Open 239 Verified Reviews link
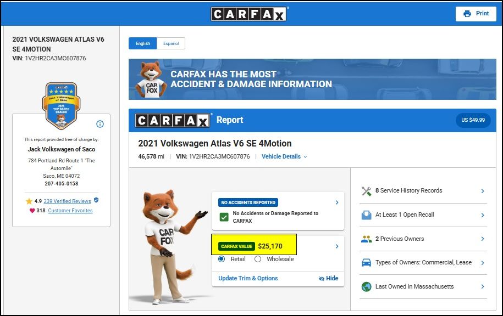 click(x=68, y=201)
